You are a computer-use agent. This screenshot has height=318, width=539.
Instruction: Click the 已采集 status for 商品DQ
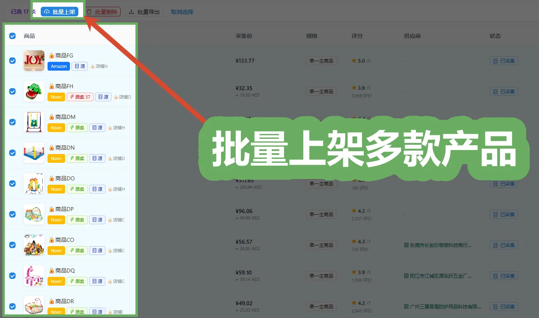coord(504,276)
